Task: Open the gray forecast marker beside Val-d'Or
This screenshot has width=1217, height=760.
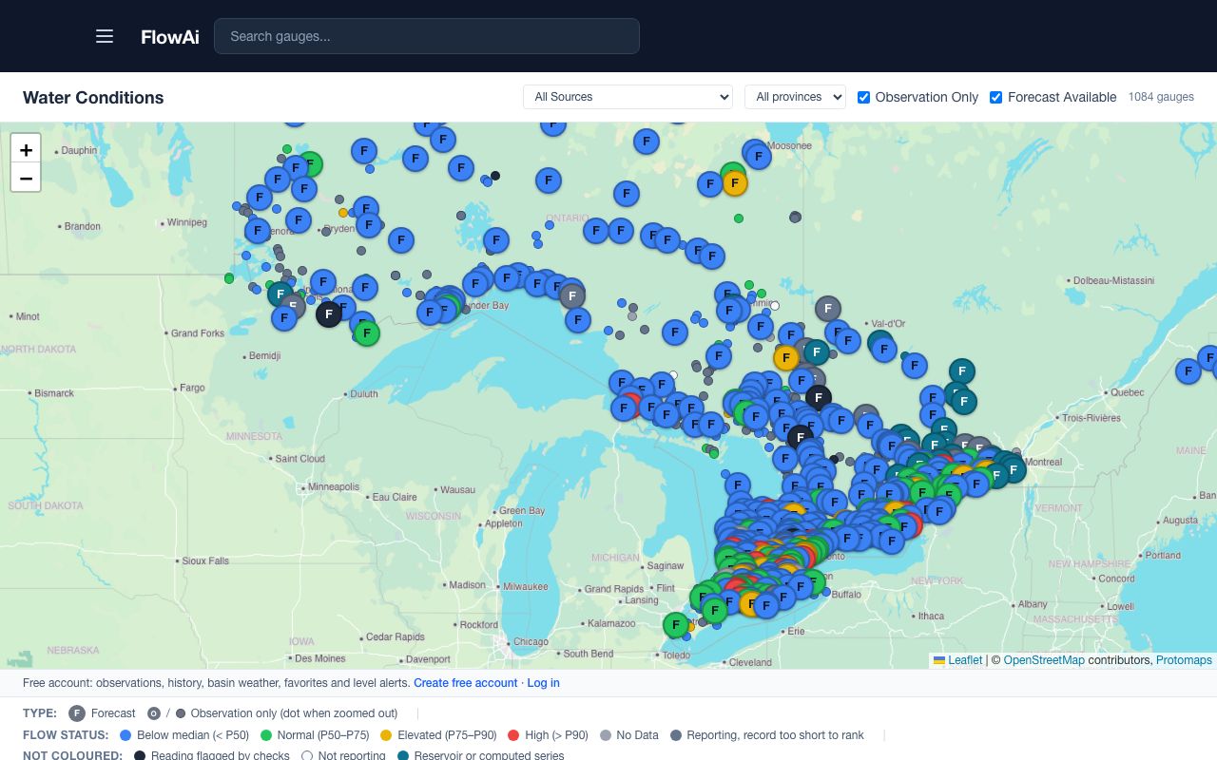Action: 828,308
